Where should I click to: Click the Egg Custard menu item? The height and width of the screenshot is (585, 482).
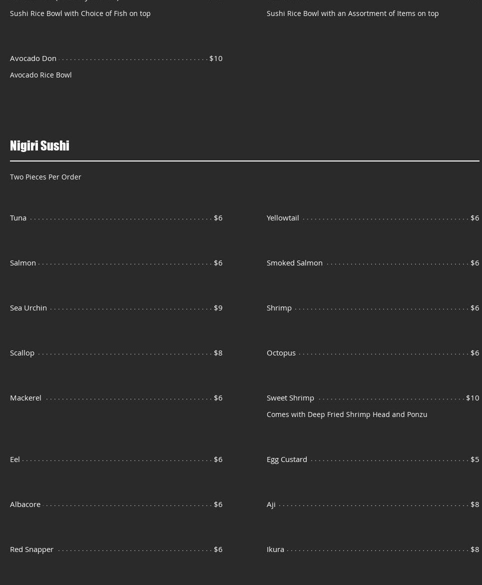click(x=287, y=459)
